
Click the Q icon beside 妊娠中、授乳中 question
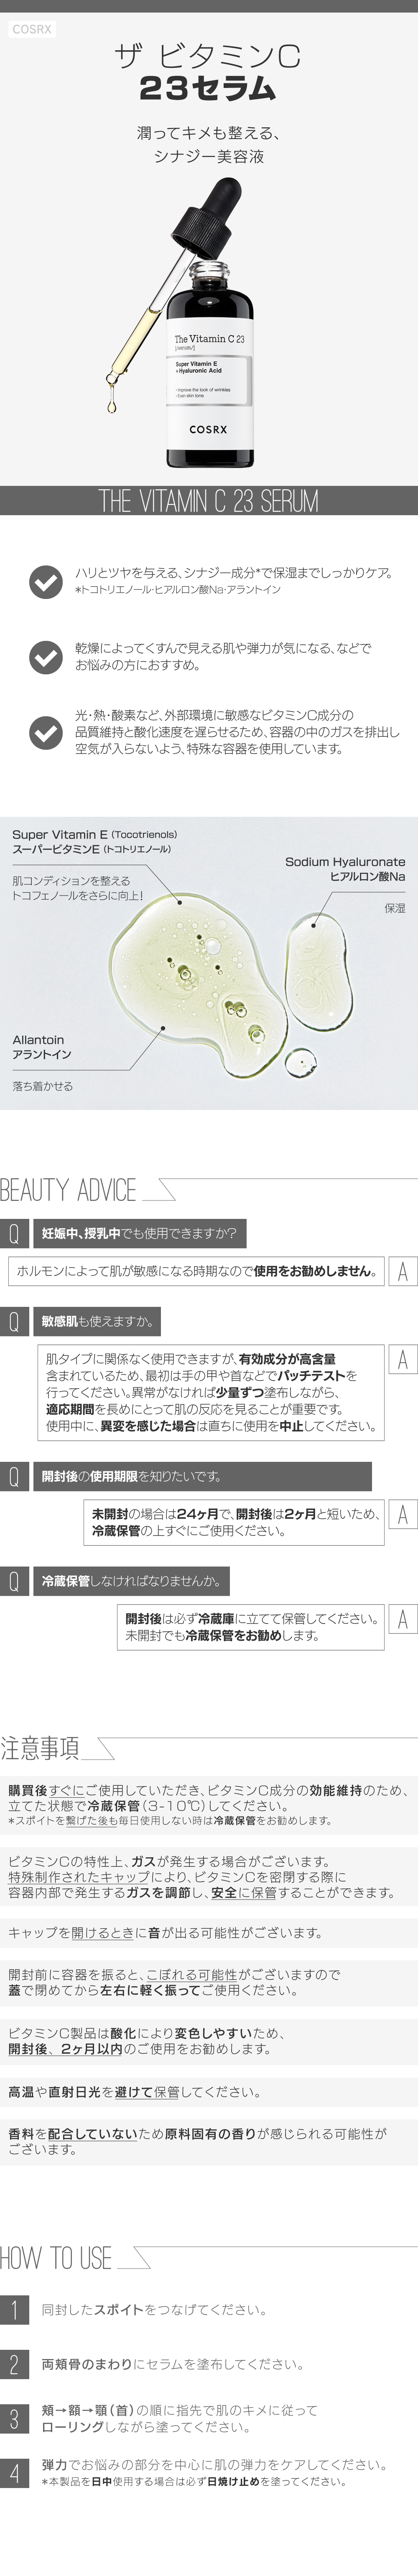pyautogui.click(x=14, y=1233)
